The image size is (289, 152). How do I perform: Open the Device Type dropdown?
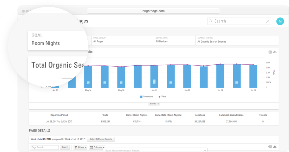click(x=175, y=40)
